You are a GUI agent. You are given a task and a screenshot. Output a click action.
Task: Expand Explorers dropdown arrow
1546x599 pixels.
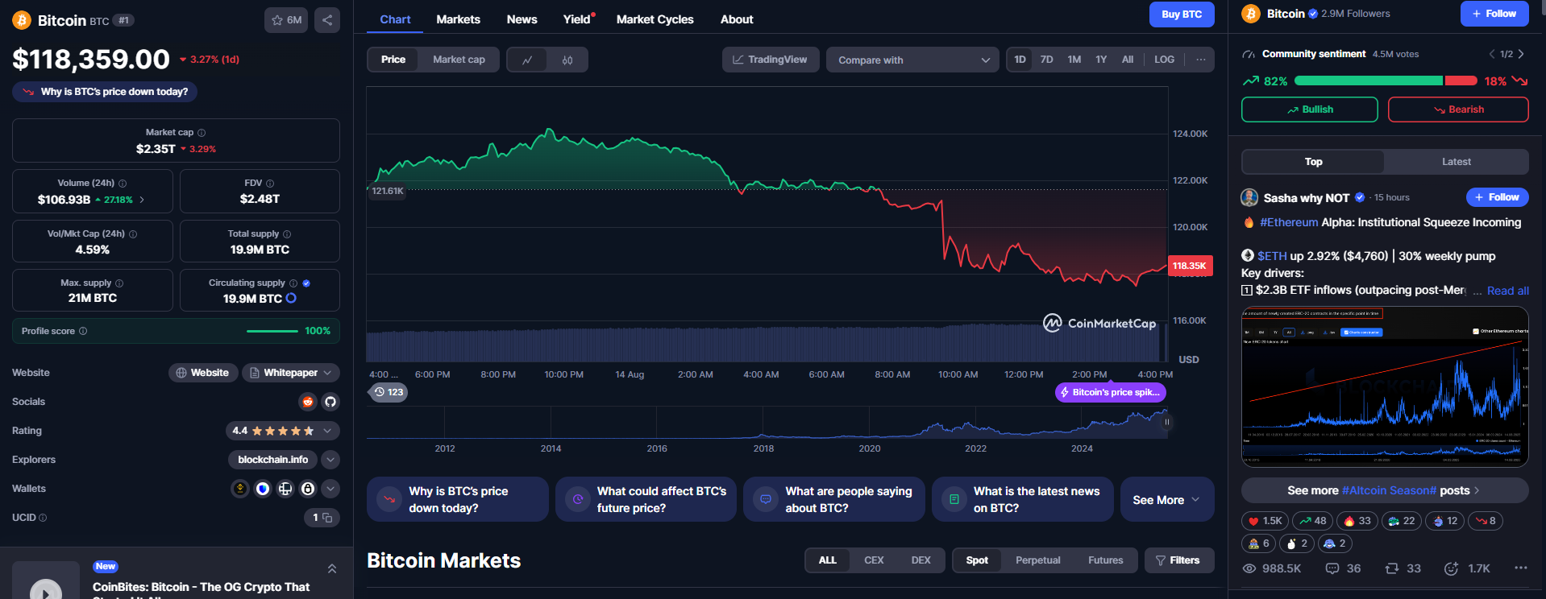(330, 460)
